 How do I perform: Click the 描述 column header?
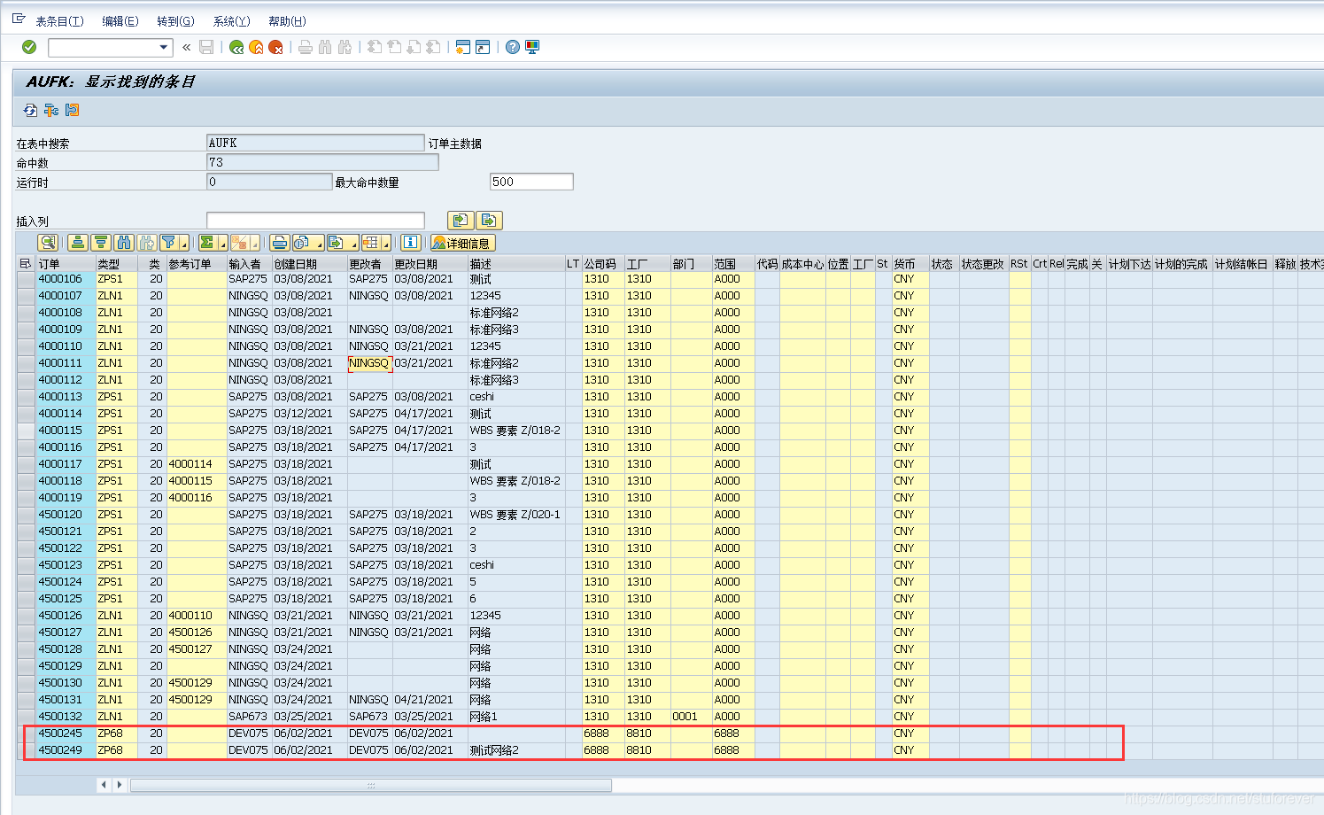[x=516, y=264]
